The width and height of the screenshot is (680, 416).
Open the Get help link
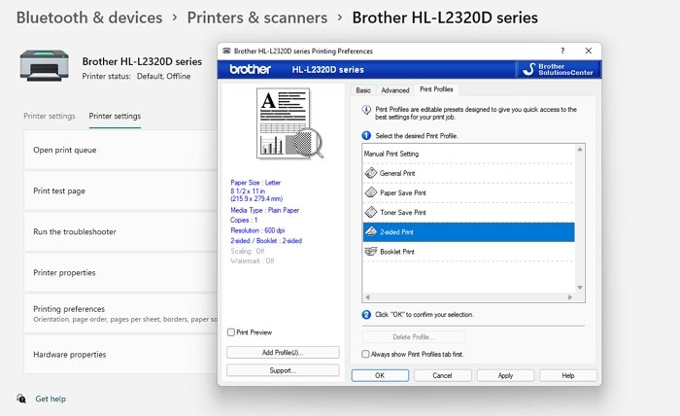tap(51, 399)
